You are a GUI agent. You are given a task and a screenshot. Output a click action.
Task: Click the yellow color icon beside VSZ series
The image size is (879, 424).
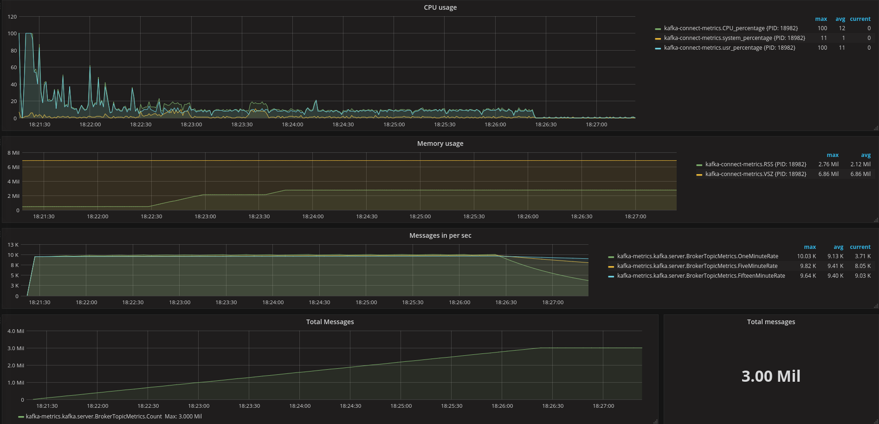[699, 175]
